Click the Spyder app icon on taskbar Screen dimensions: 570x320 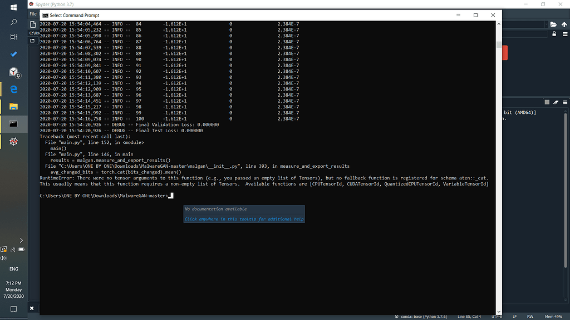click(14, 141)
